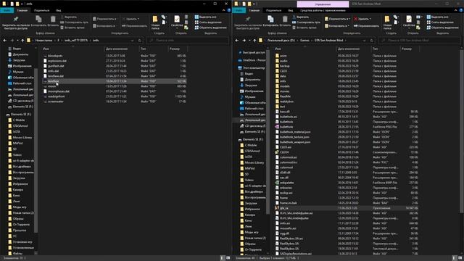This screenshot has width=464, height=261.
Task: Click Delete red X in GTA San Andreas Mod window
Action: (x=356, y=19)
